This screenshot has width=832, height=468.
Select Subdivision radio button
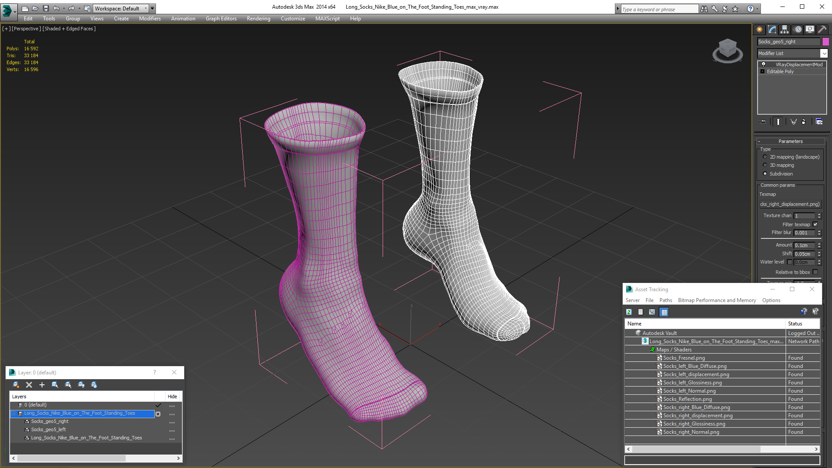coord(765,174)
